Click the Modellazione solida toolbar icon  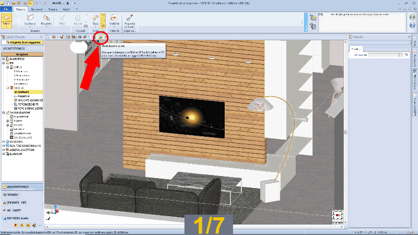click(100, 37)
